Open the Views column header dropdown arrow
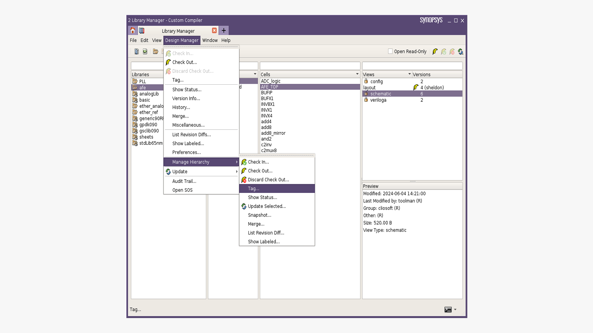Screen dimensions: 593x333 (410, 74)
